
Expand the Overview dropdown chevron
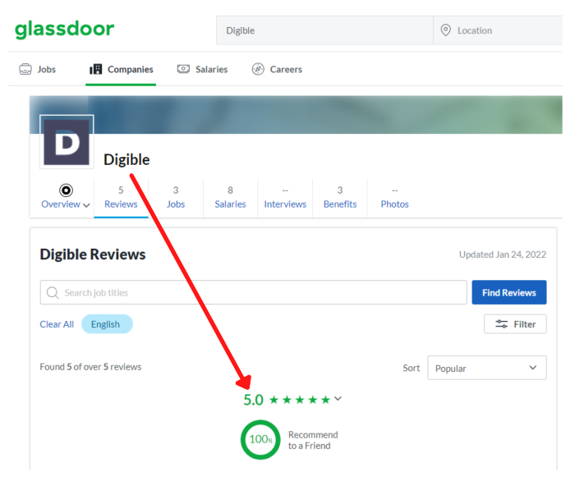click(86, 205)
